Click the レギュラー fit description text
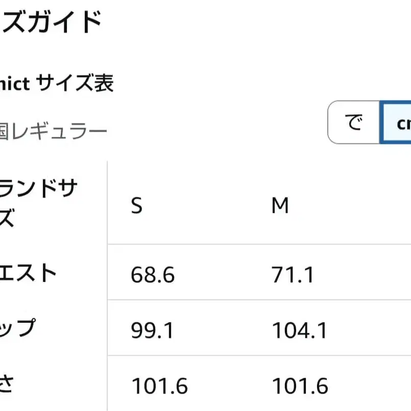Viewport: 411px width, 411px height. (54, 129)
